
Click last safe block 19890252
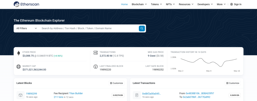158,70
